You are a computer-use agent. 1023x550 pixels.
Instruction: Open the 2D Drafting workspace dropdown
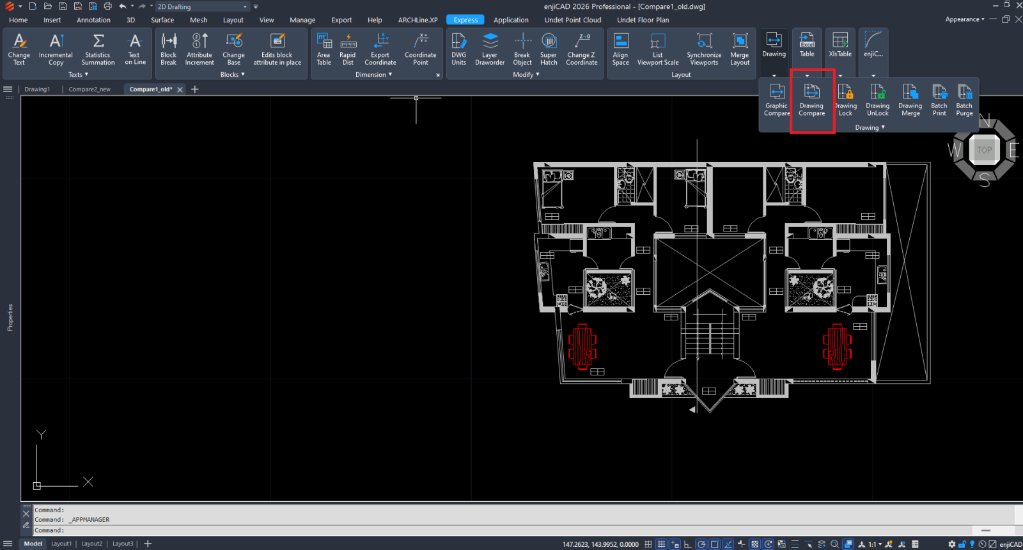click(x=202, y=7)
